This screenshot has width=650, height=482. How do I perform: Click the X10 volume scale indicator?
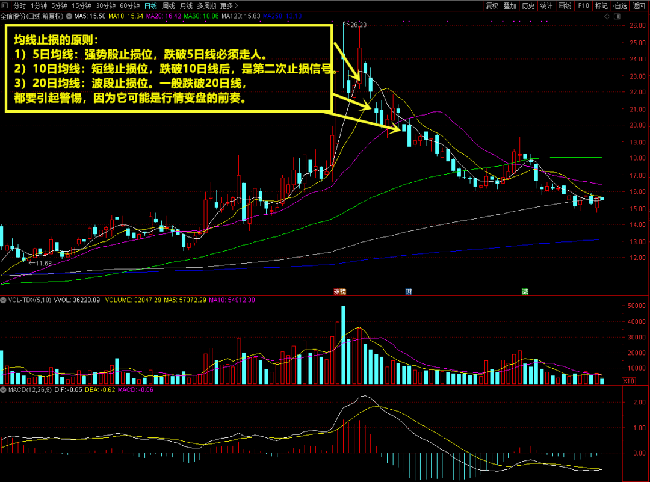click(629, 381)
